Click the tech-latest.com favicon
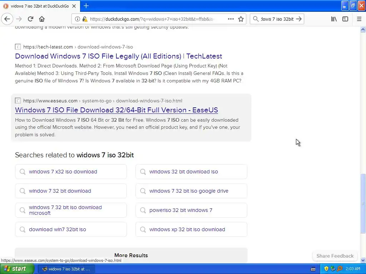 [18, 47]
